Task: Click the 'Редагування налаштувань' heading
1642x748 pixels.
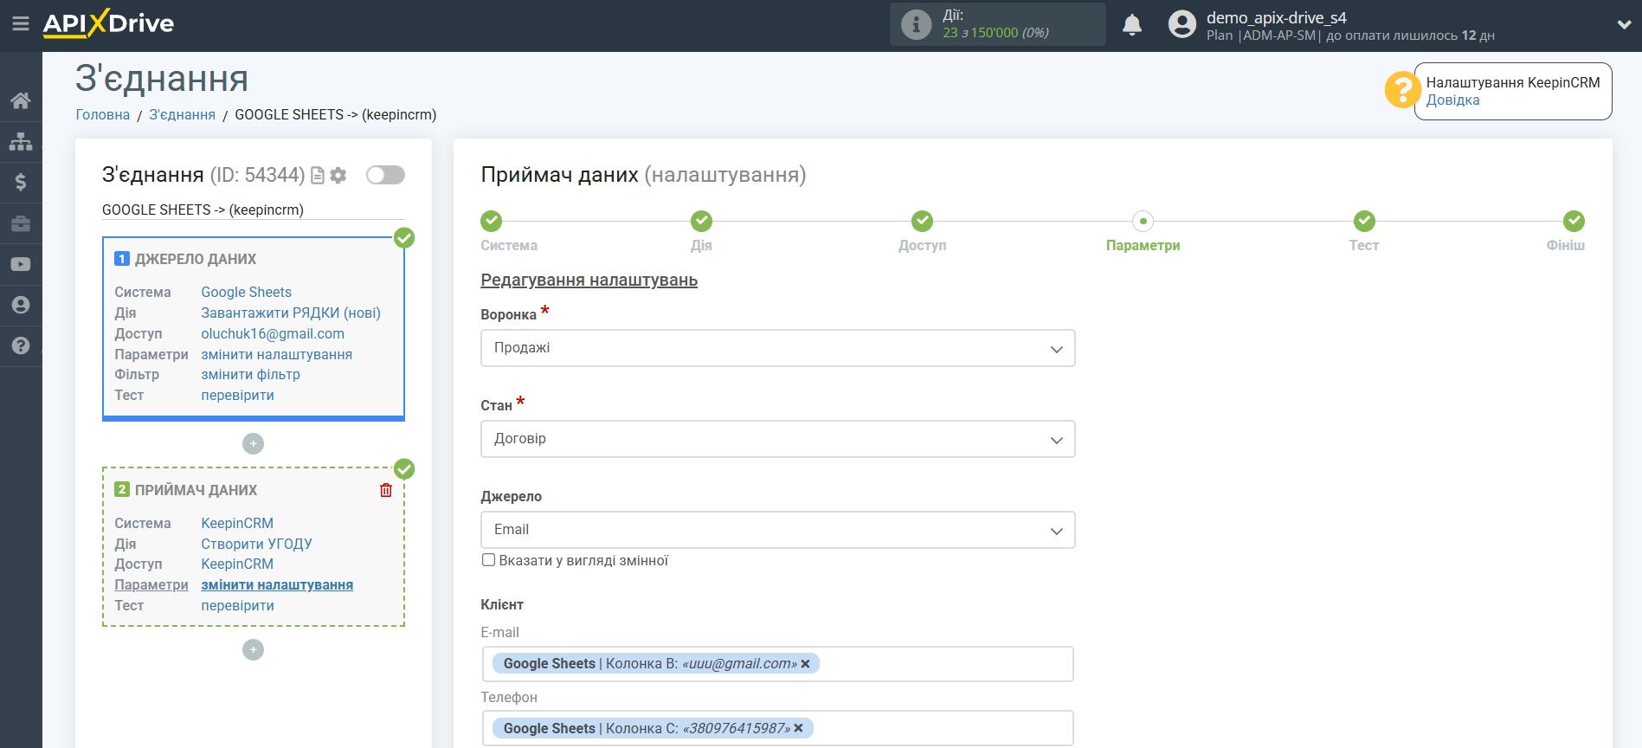Action: [x=589, y=280]
